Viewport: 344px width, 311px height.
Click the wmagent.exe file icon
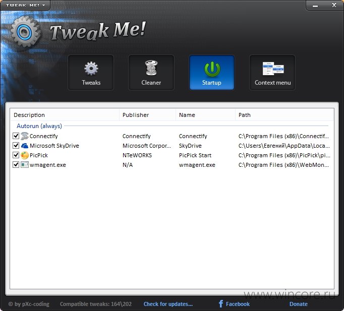coord(25,165)
